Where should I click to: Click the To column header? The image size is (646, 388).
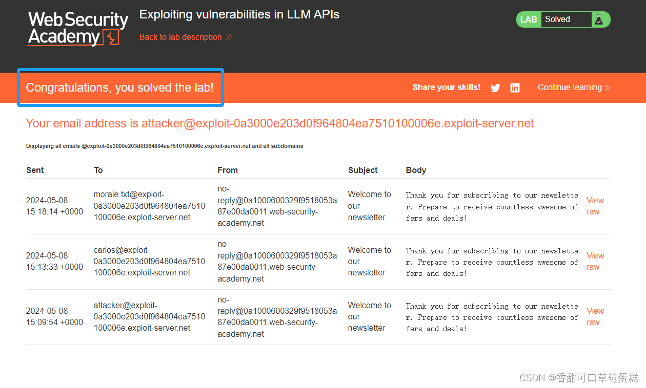click(x=98, y=170)
